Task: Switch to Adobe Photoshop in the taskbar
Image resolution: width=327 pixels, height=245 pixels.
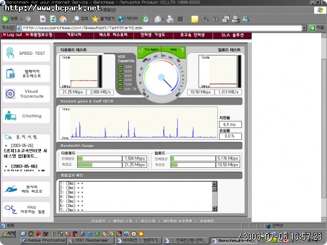Action: click(x=43, y=240)
